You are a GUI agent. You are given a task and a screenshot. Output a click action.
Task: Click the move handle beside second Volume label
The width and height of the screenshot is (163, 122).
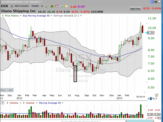(x=24, y=103)
